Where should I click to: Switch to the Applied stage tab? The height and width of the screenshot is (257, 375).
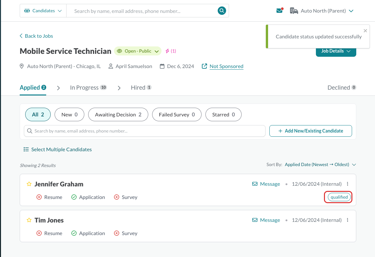[x=33, y=88]
